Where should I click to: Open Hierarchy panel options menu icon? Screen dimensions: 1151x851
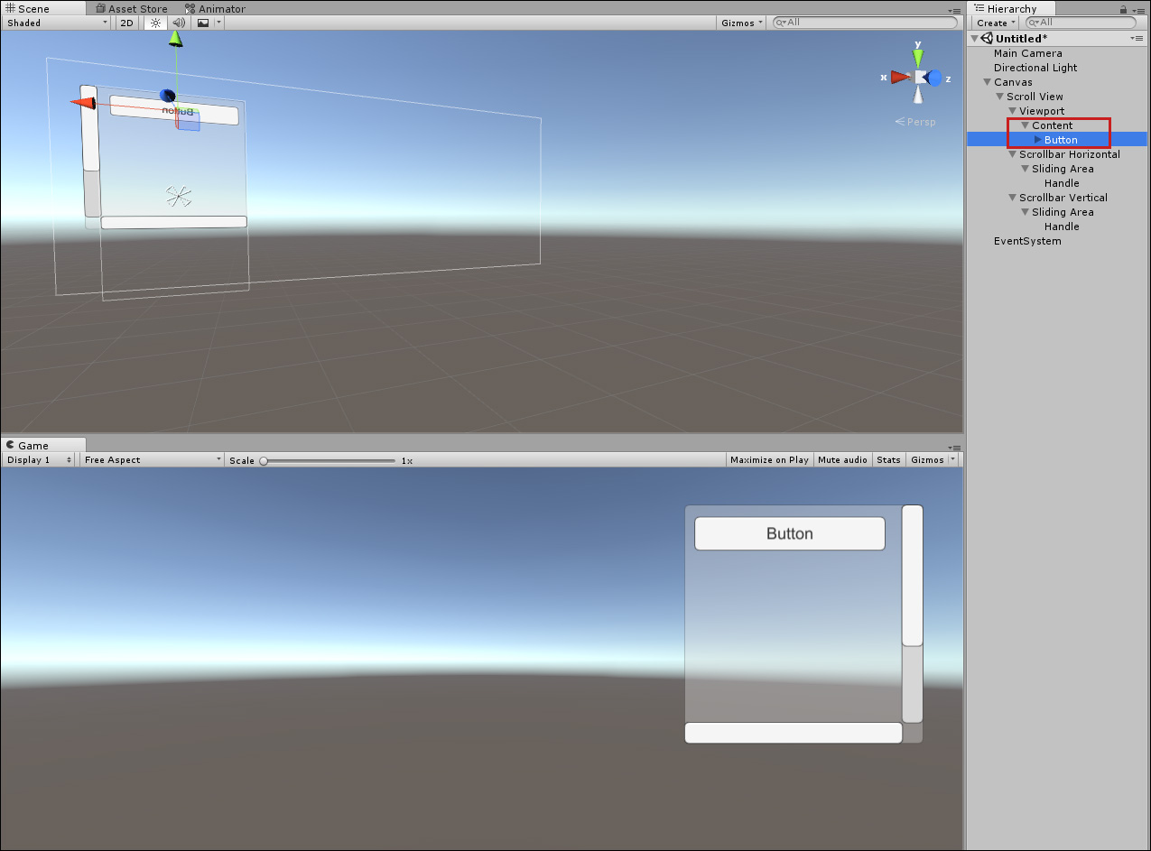tap(1139, 10)
